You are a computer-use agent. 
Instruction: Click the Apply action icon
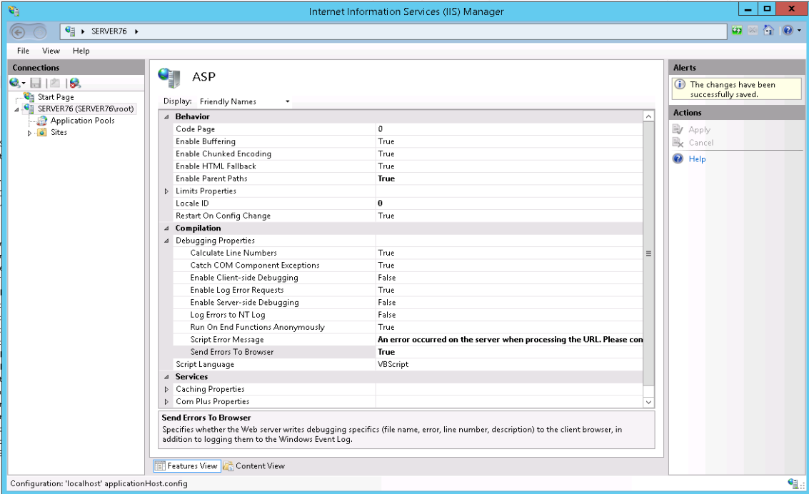pyautogui.click(x=678, y=129)
